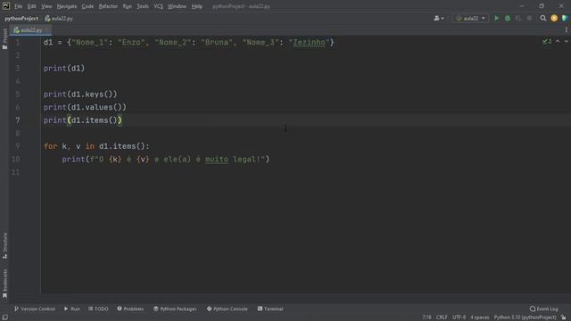Open the Tools menu
Image resolution: width=571 pixels, height=321 pixels.
(143, 6)
